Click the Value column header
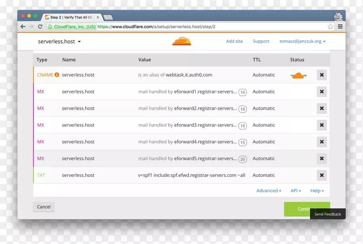 pyautogui.click(x=144, y=60)
